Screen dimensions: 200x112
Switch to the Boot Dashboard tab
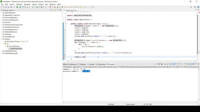[70, 64]
